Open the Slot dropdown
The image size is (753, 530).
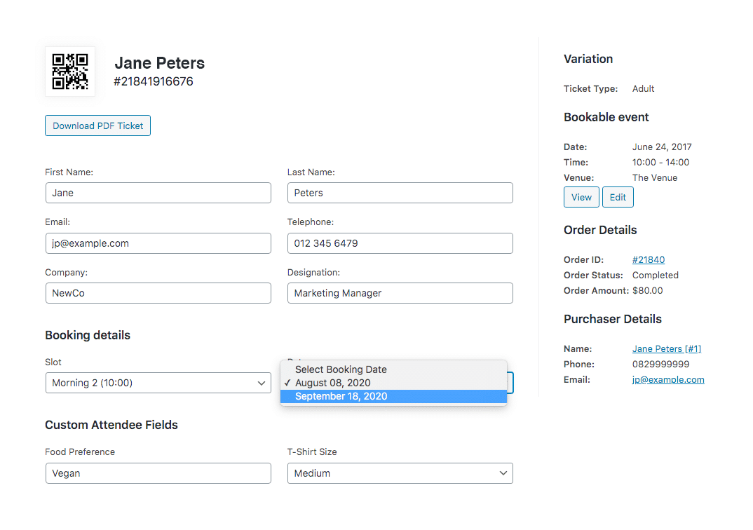[x=158, y=383]
